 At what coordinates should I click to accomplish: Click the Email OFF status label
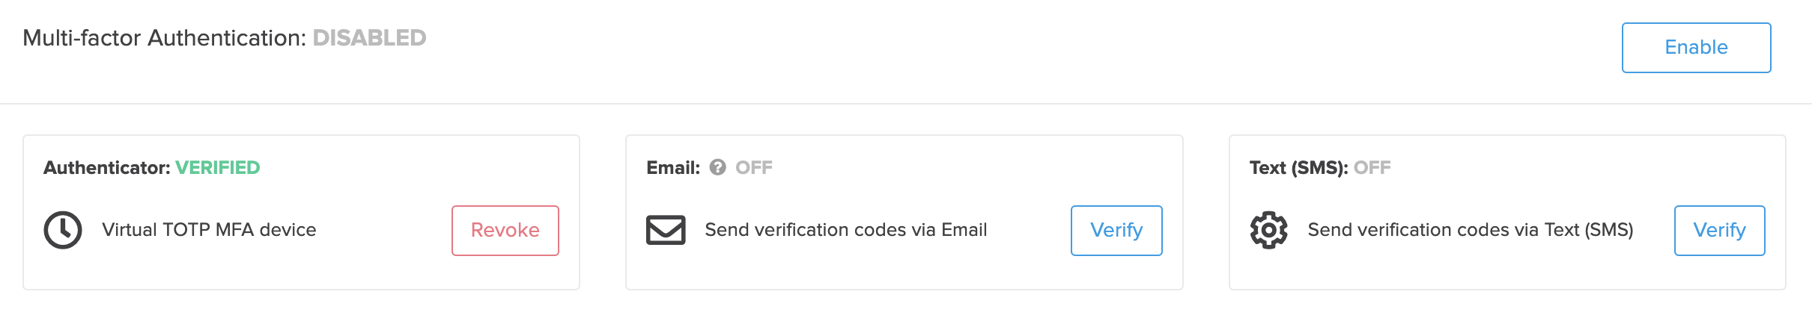click(x=754, y=168)
